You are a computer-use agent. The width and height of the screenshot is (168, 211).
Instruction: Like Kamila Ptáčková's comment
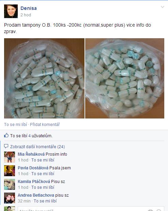(43, 187)
